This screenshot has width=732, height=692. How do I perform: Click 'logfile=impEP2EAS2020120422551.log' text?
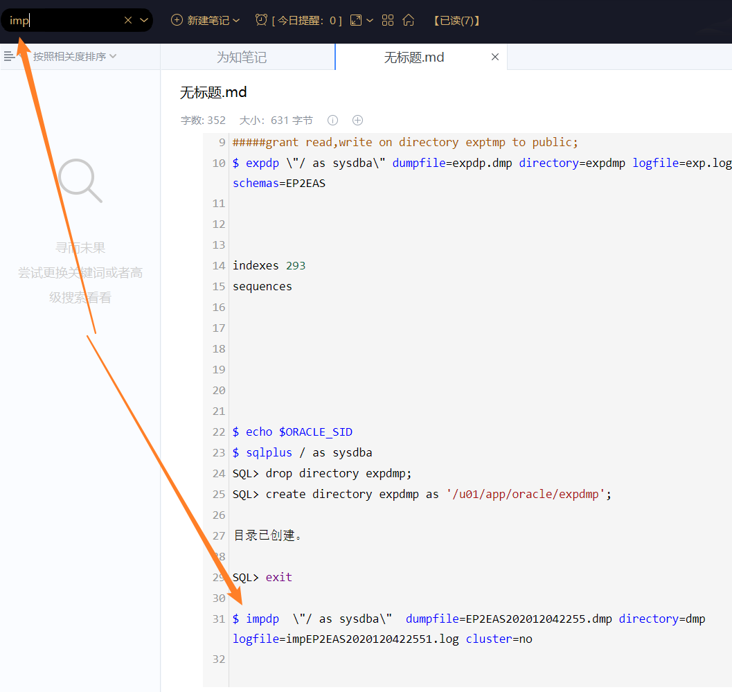[346, 639]
